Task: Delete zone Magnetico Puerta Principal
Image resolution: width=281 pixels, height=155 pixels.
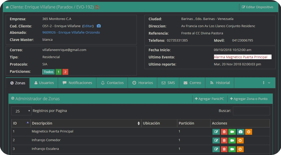Action: click(224, 132)
